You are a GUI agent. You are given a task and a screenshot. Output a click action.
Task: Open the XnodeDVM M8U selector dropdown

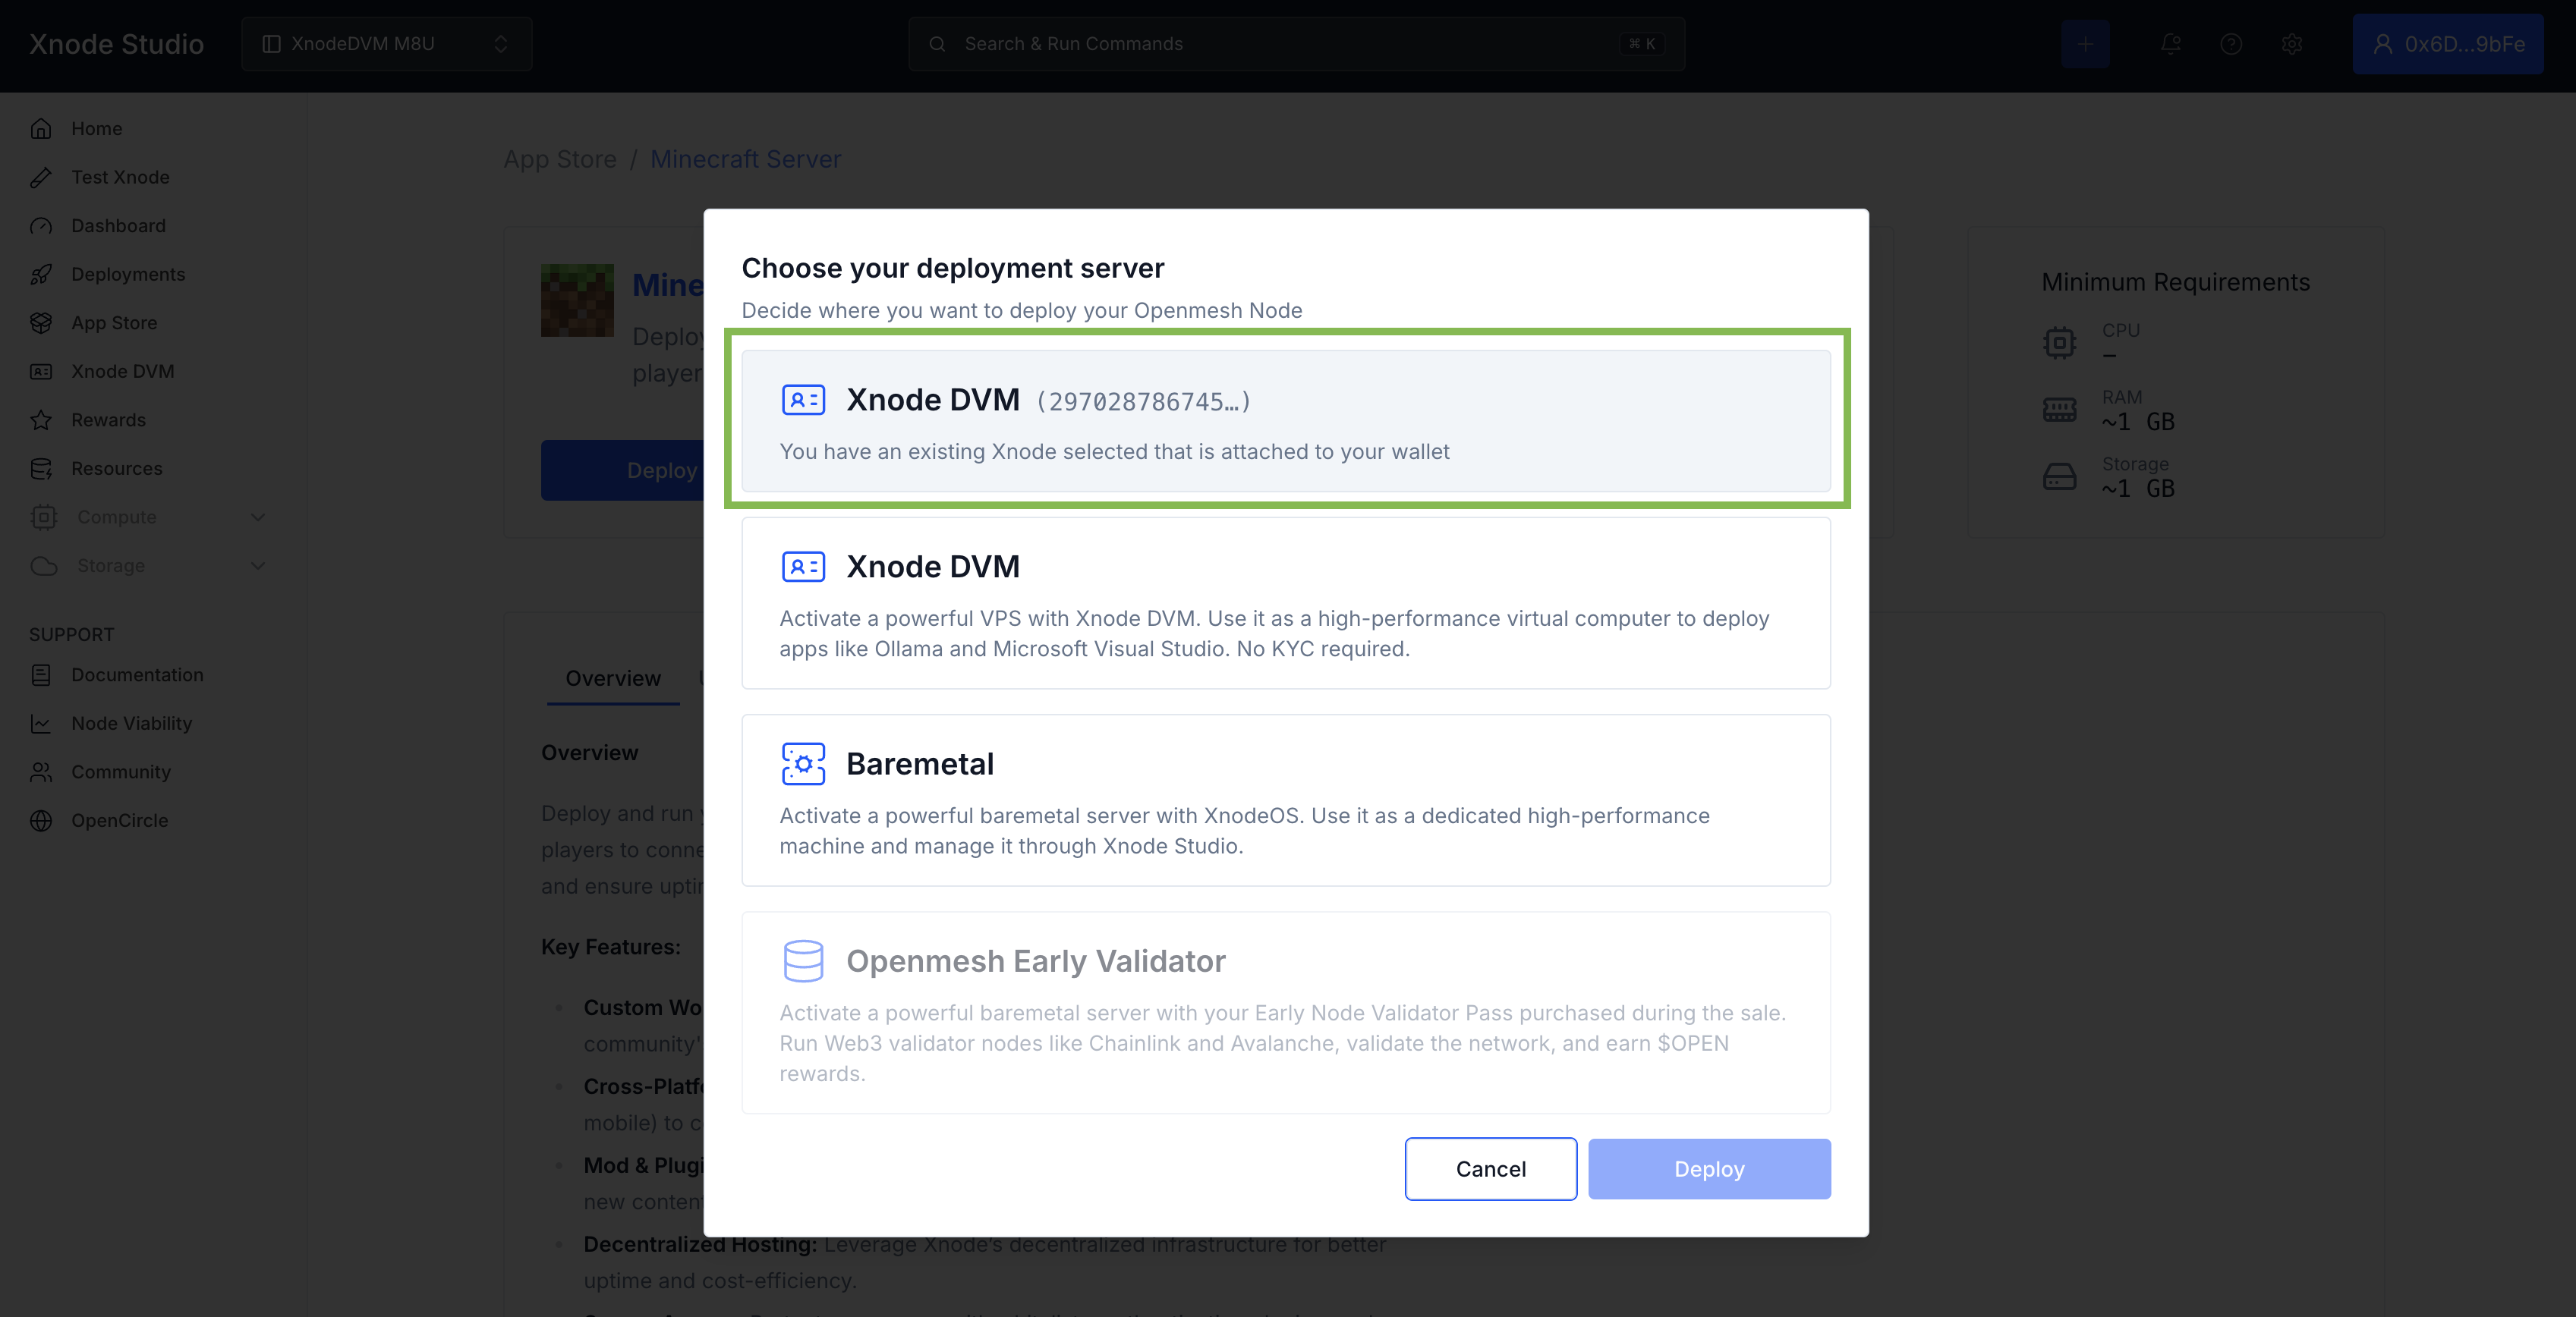pos(386,44)
